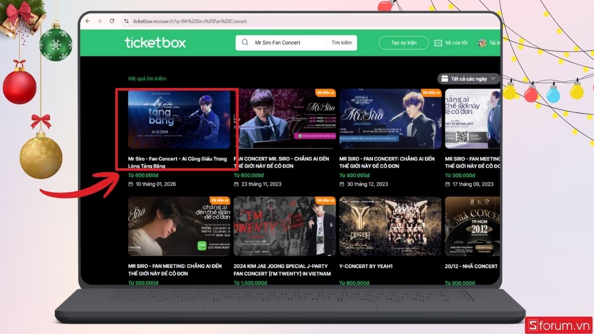Focus the ticketbox.vn address bar URL

(x=190, y=21)
